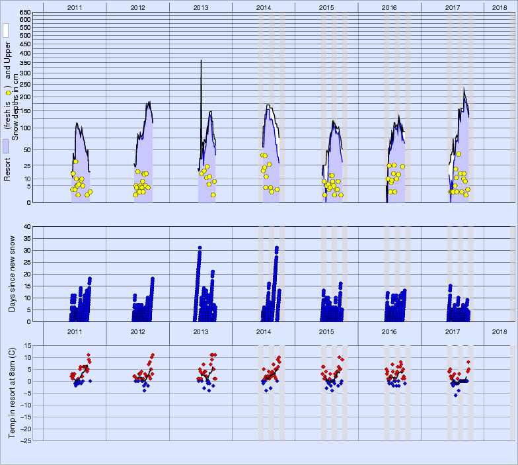Click the highest 2014 days-since-snow point
The width and height of the screenshot is (518, 465).
[276, 247]
